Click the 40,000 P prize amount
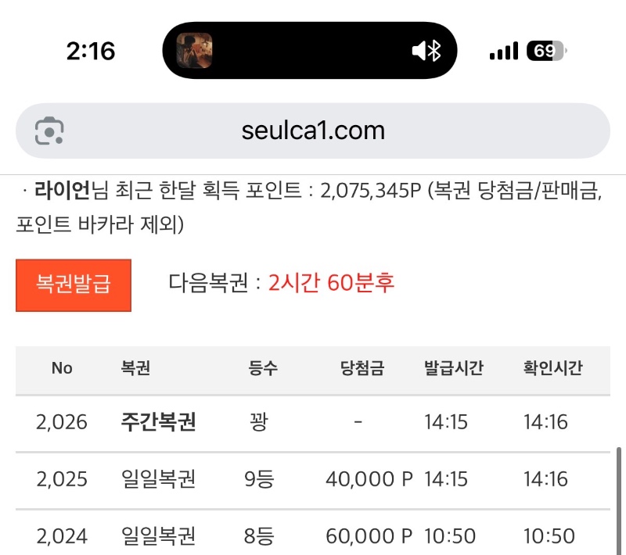The height and width of the screenshot is (555, 626). point(369,479)
